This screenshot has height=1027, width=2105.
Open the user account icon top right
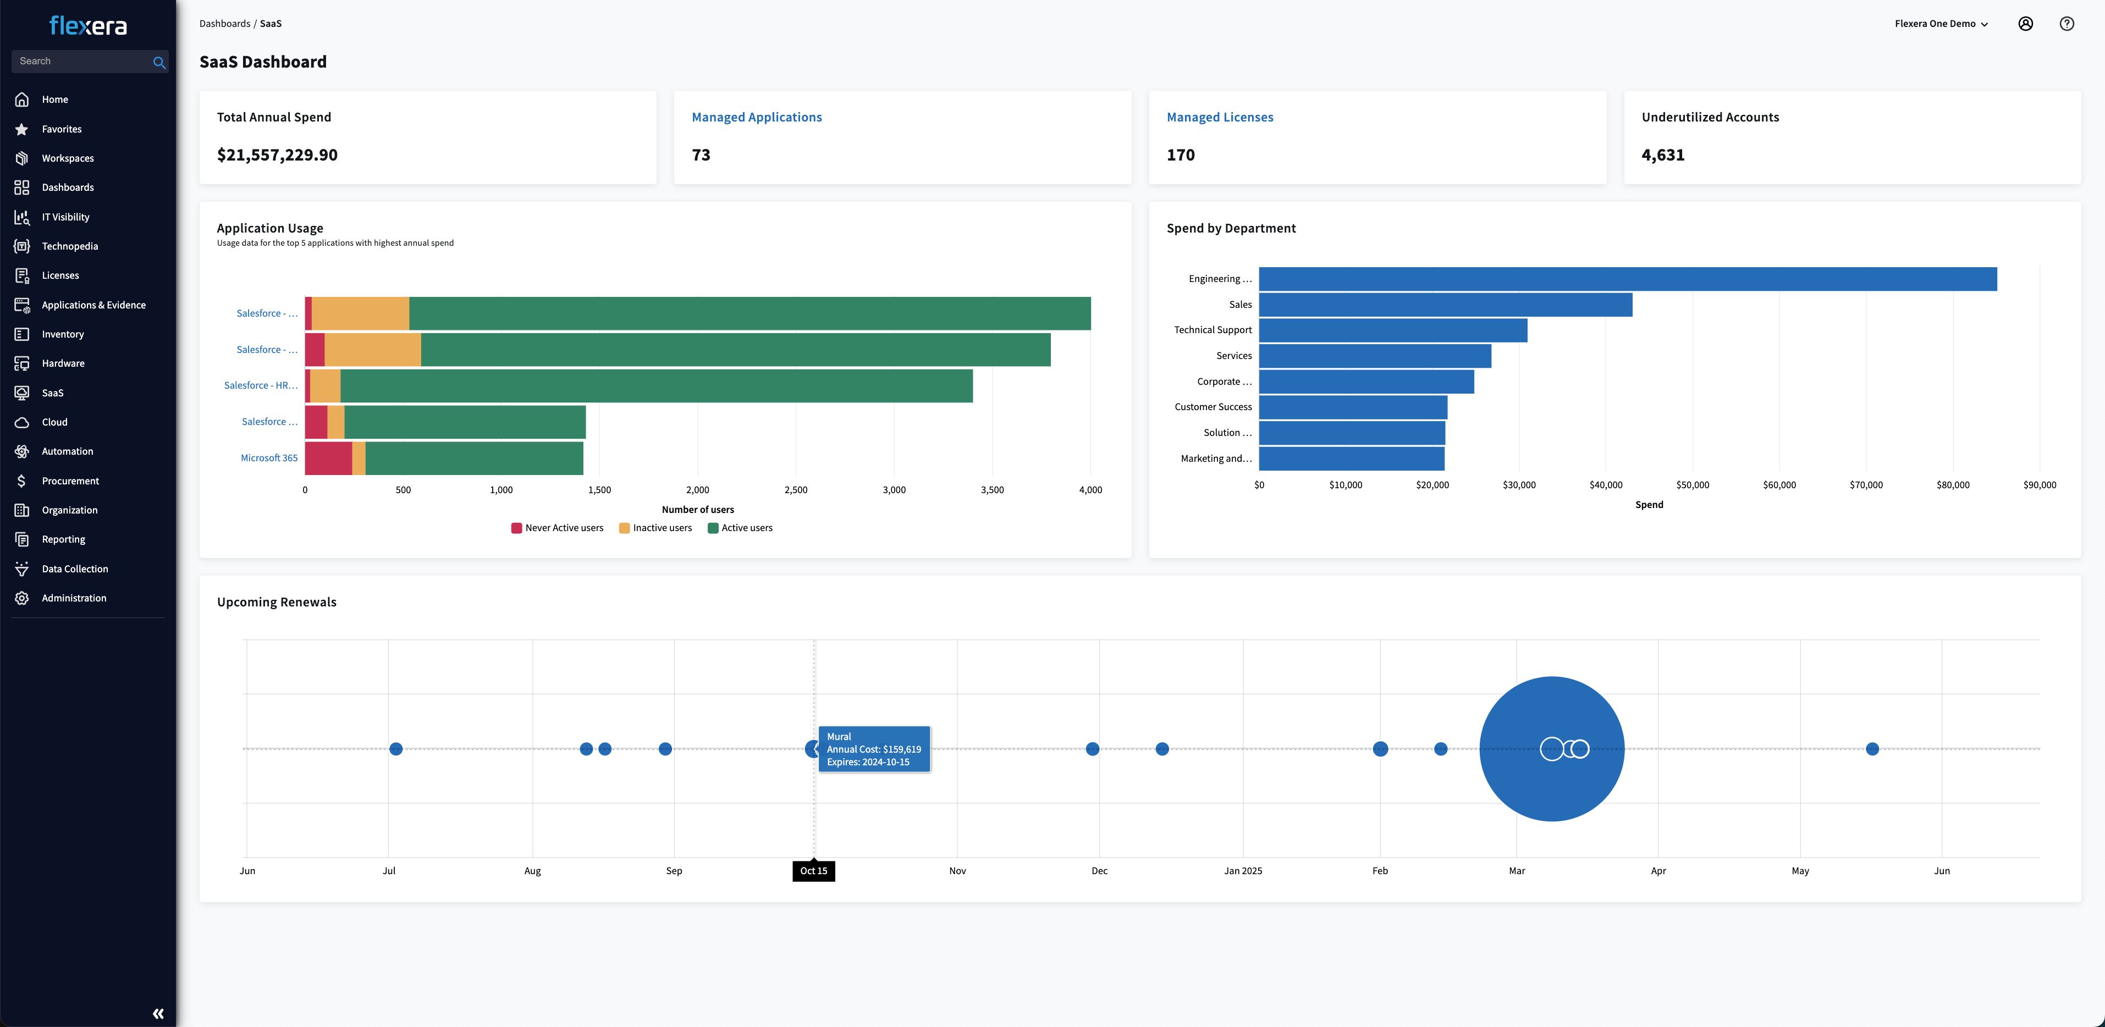(x=2026, y=23)
